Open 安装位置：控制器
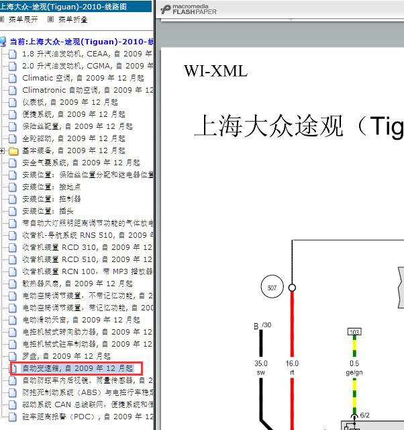This screenshot has width=404, height=430. click(52, 199)
